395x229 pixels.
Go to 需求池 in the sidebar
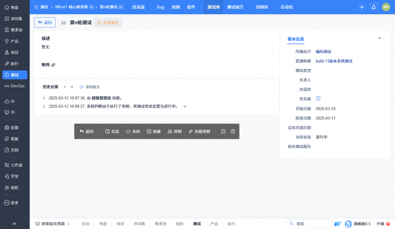click(x=14, y=30)
